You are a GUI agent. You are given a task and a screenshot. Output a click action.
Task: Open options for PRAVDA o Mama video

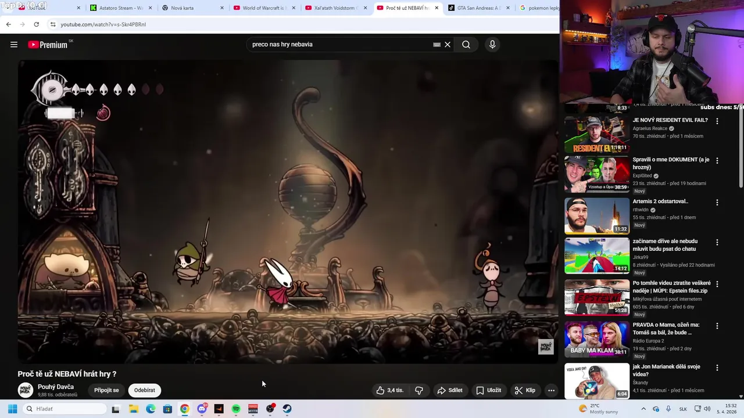click(717, 326)
